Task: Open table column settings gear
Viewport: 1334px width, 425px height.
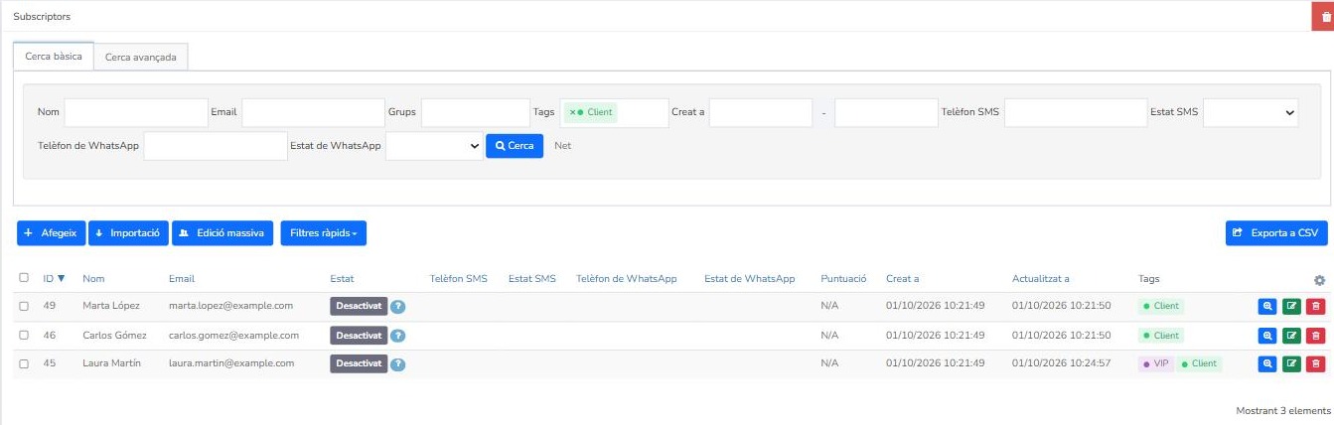Action: pos(1319,280)
